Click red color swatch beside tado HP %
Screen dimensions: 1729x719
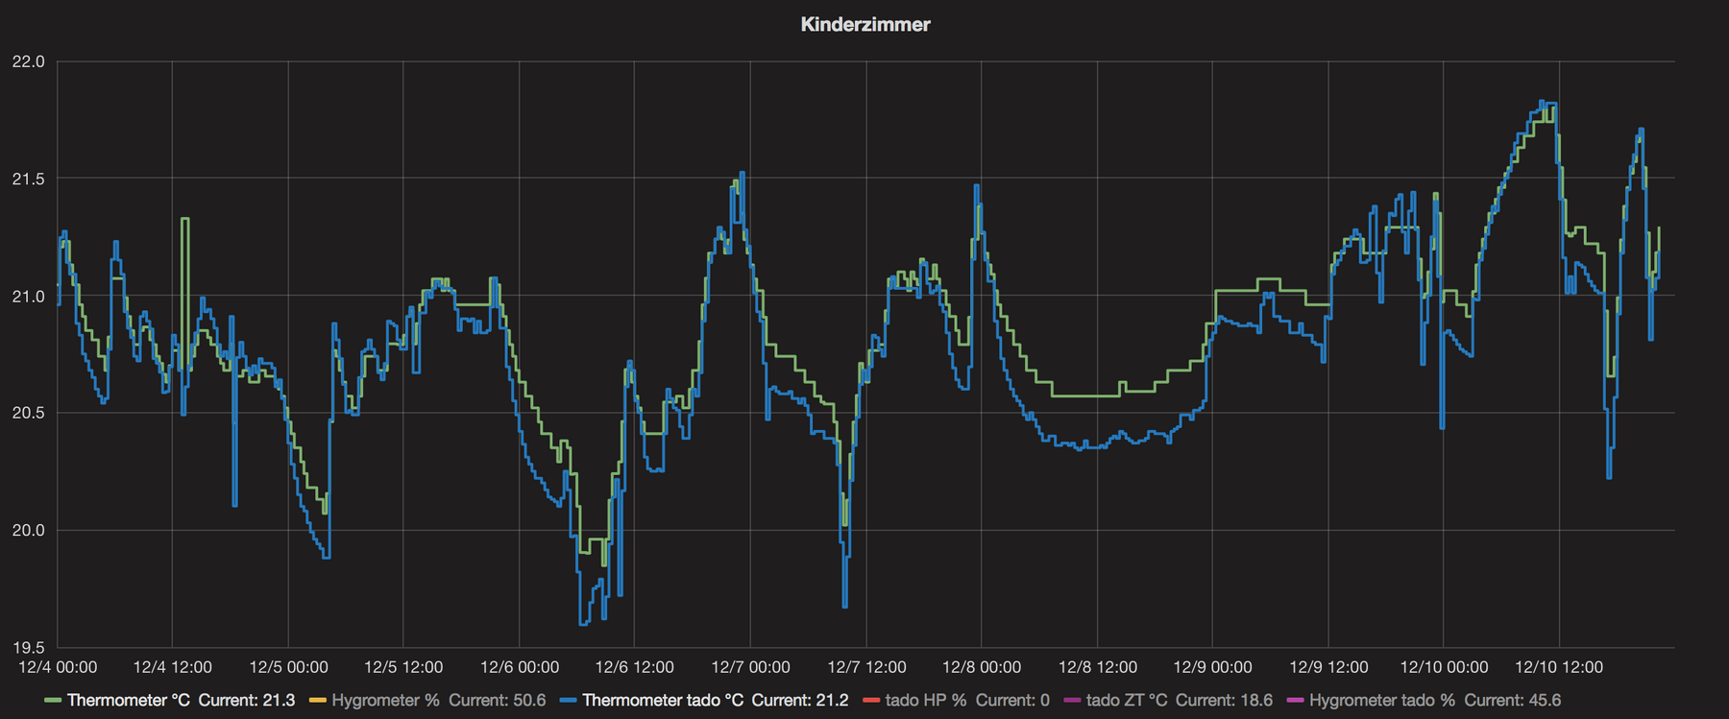pos(871,701)
